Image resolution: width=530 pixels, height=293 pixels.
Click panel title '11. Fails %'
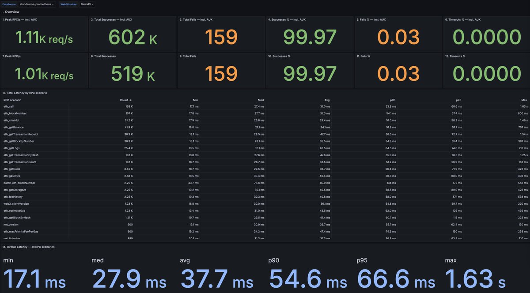click(x=364, y=56)
